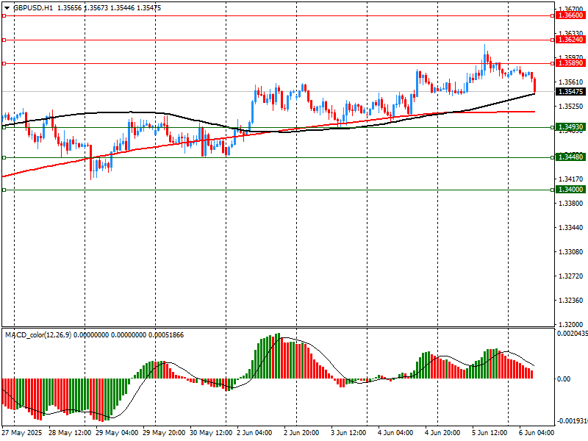Select the left handle of the 1.36240 line
The width and height of the screenshot is (588, 441).
(4, 40)
